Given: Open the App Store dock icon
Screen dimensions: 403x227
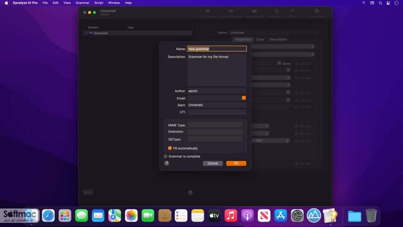Looking at the screenshot, I should 281,215.
